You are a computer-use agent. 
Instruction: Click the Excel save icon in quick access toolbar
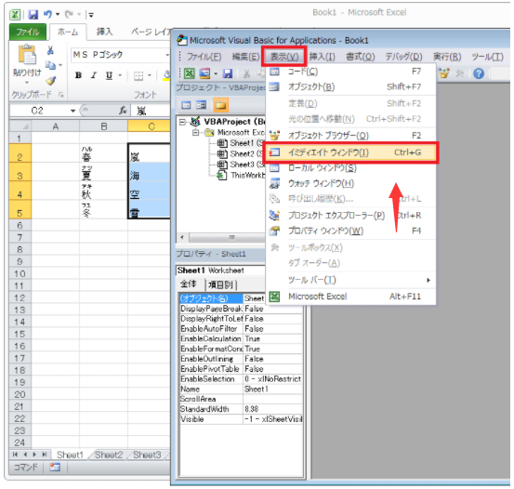pyautogui.click(x=33, y=15)
